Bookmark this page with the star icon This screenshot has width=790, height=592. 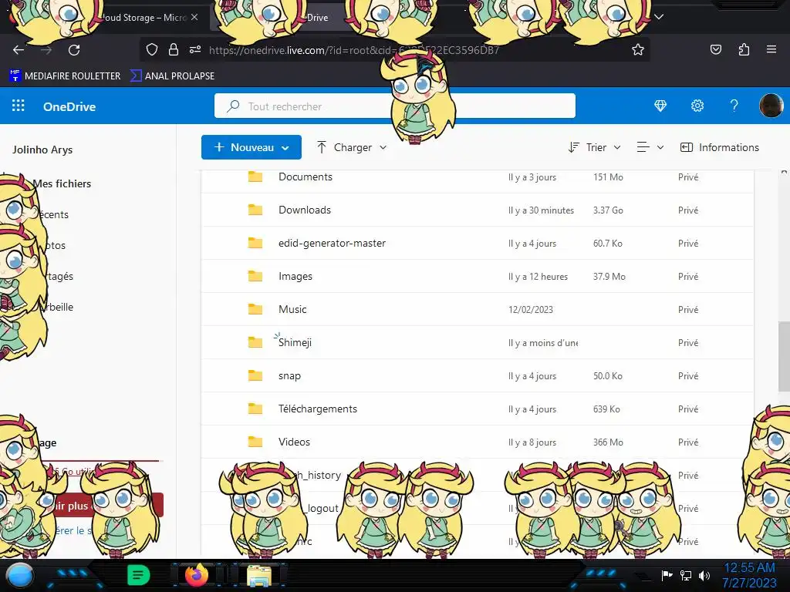(638, 49)
